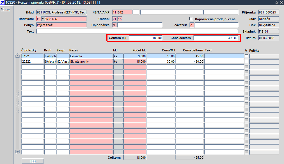
Task: Click Půjčka cell of item 1122
Action: tap(264, 56)
